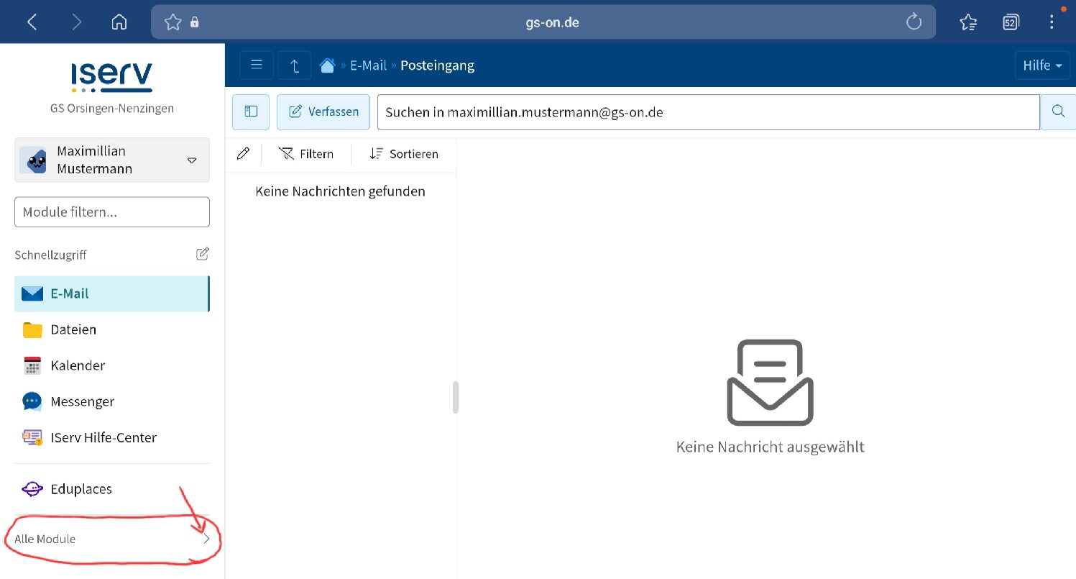1076x579 pixels.
Task: Open the E-Mail module in the sidebar
Action: (x=112, y=293)
